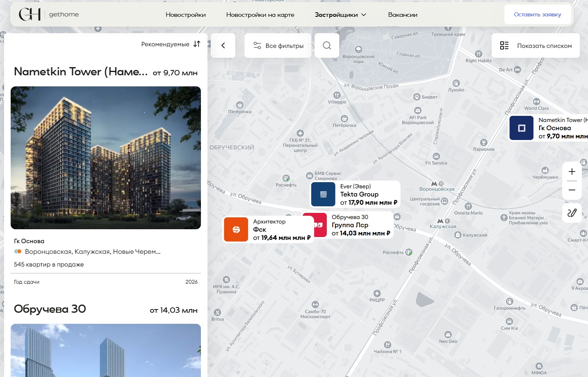This screenshot has width=588, height=377.
Task: Select Архитектор Фск orange marker icon
Action: point(236,229)
